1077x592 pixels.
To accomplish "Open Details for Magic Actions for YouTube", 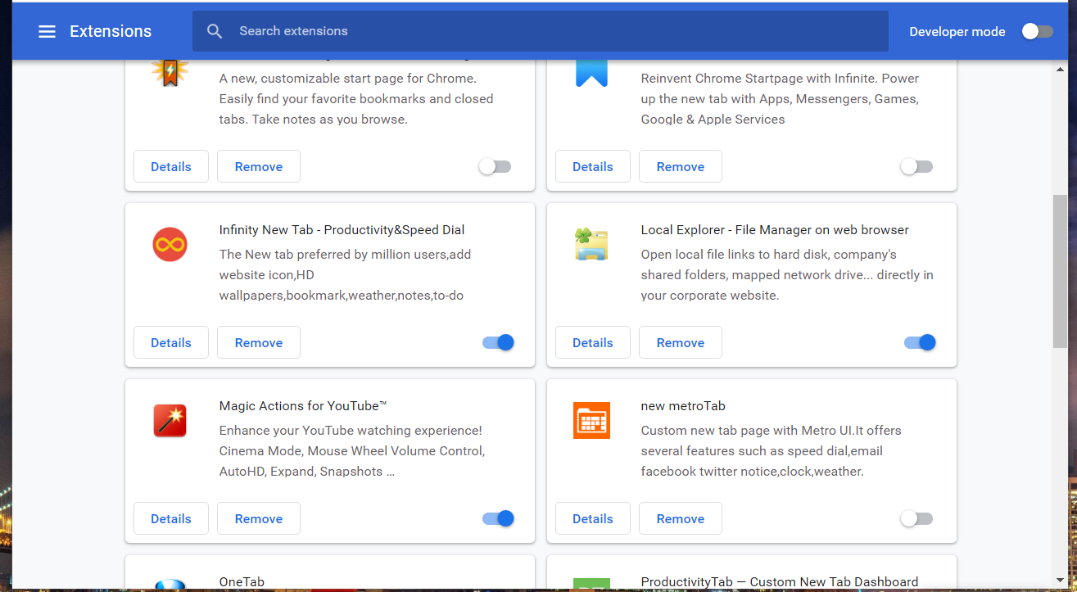I will click(171, 518).
